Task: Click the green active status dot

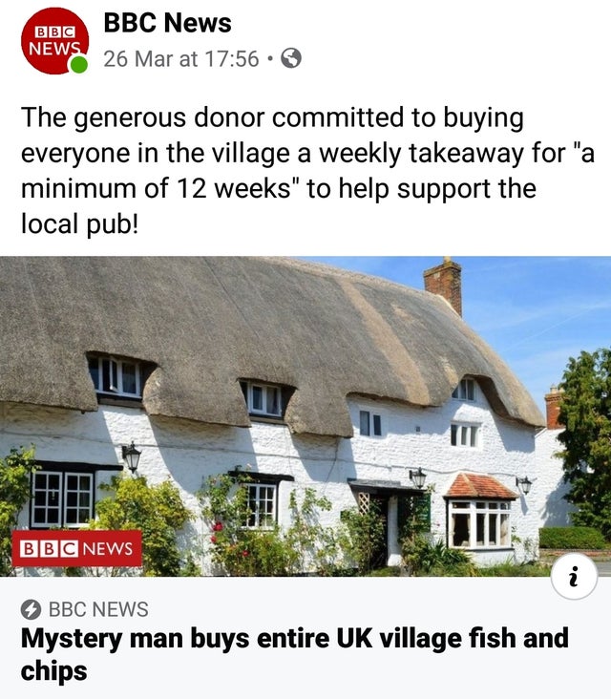Action: tap(79, 65)
